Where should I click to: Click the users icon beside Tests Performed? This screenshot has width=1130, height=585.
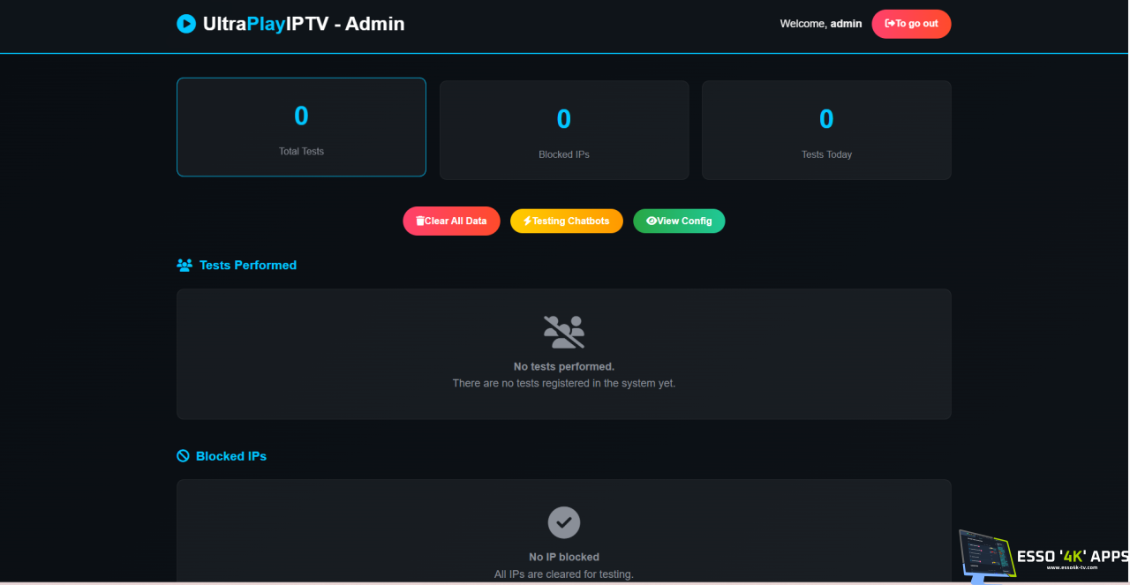(185, 265)
